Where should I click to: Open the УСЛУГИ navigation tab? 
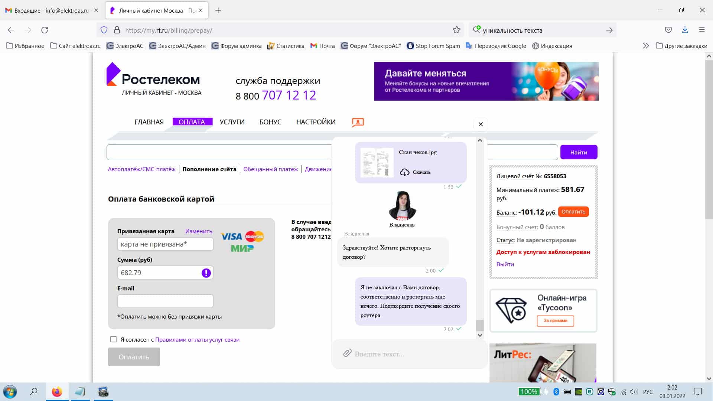click(232, 122)
